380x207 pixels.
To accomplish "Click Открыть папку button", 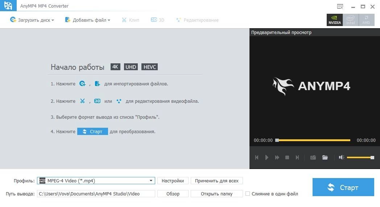I will 217,194.
